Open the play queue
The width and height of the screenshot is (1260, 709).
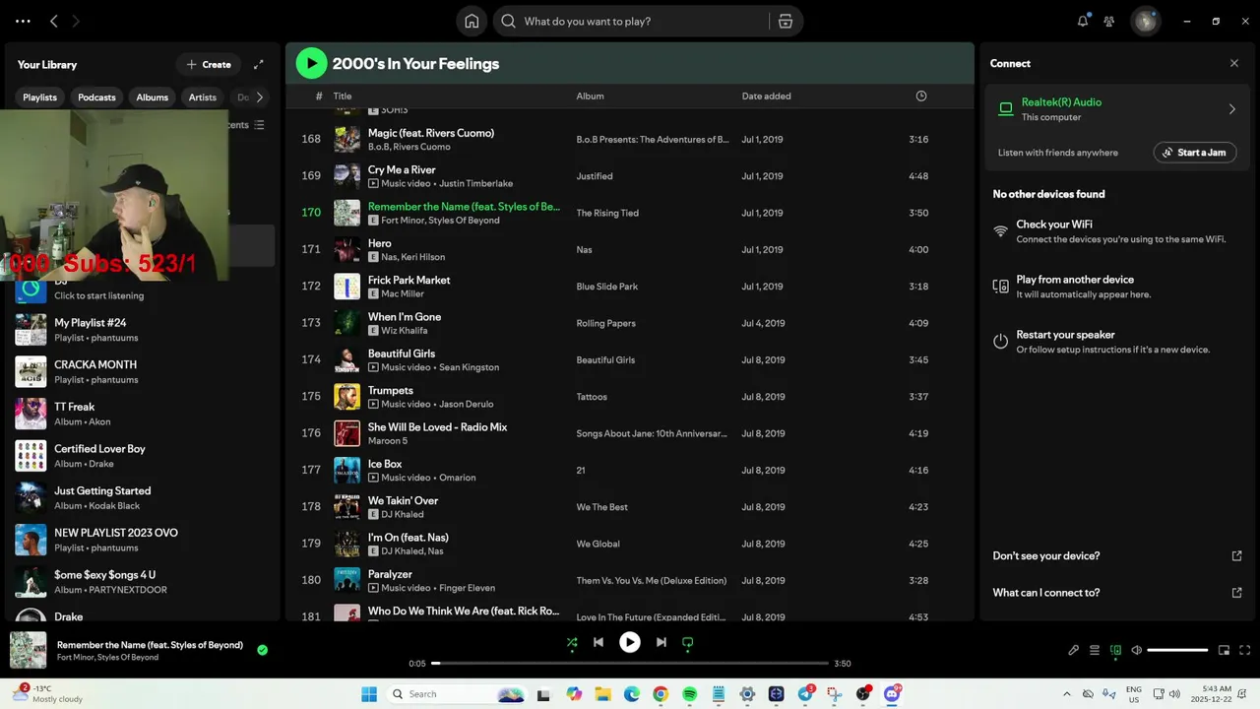[1095, 650]
